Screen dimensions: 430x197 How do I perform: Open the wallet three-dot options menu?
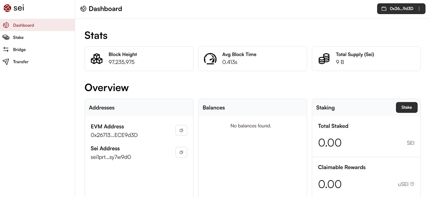coord(419,9)
